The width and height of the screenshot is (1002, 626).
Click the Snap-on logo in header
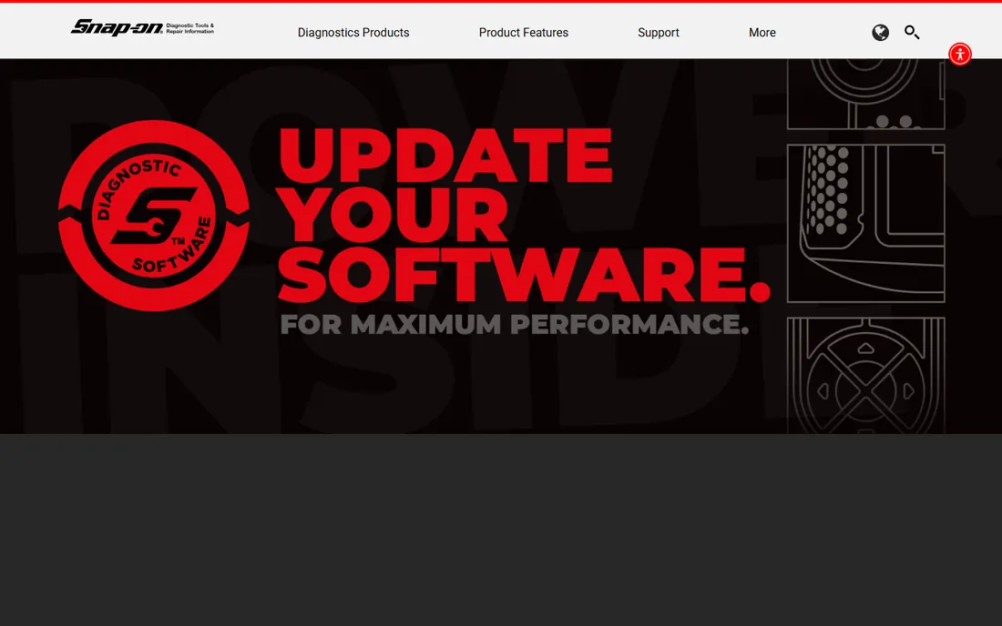(142, 27)
